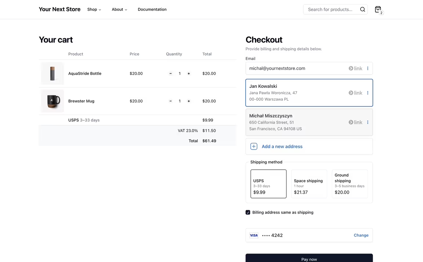Open the Documentation nav item
Viewport: 423px width, 262px height.
click(x=152, y=10)
